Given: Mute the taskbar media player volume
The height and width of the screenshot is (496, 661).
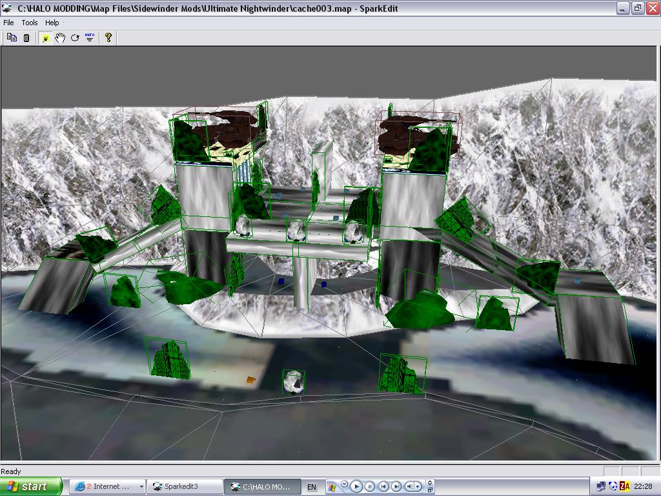Looking at the screenshot, I should 409,487.
